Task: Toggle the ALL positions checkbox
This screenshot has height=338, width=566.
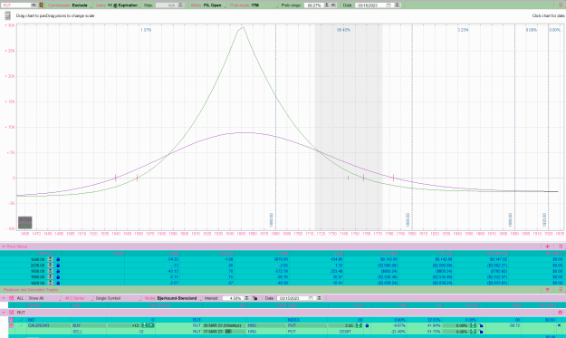Action: (12, 298)
